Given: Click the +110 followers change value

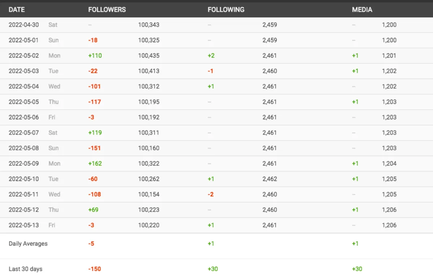Looking at the screenshot, I should point(95,56).
